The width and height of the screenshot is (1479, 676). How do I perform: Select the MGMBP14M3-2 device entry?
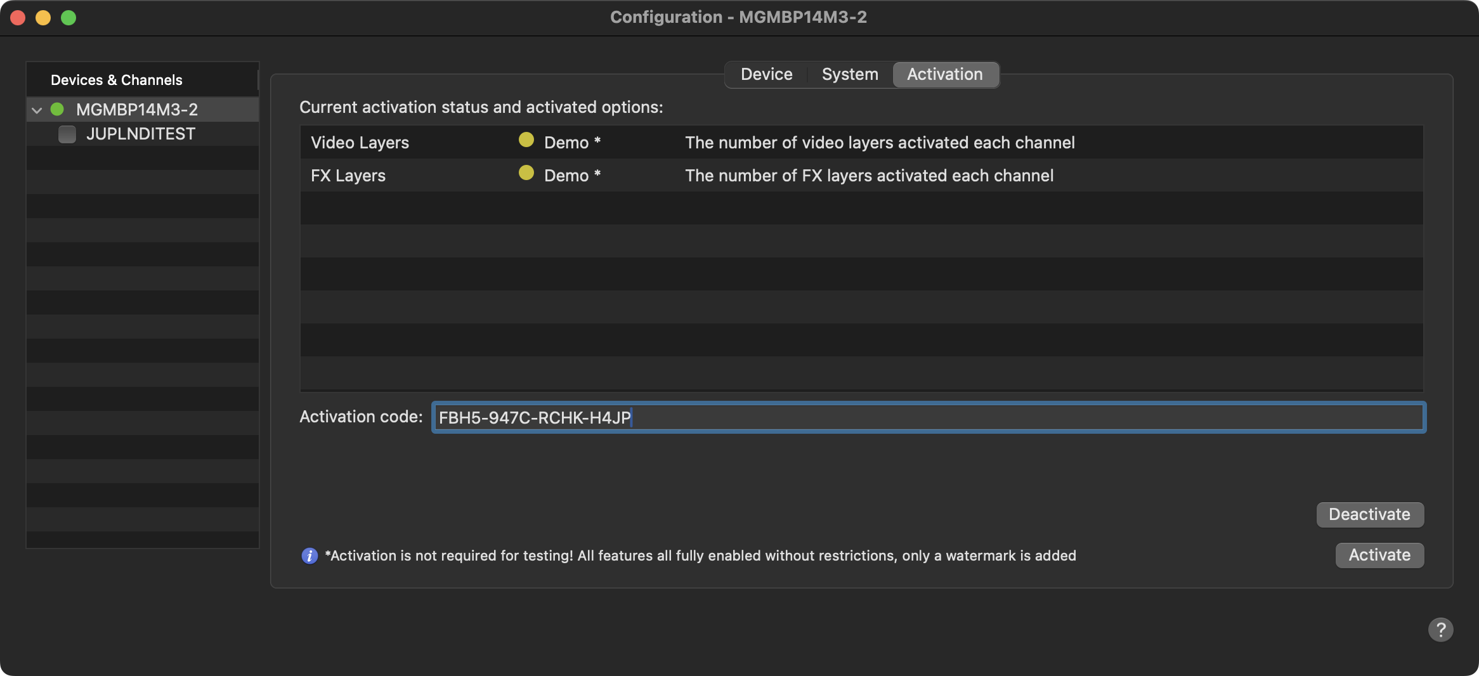pos(137,110)
